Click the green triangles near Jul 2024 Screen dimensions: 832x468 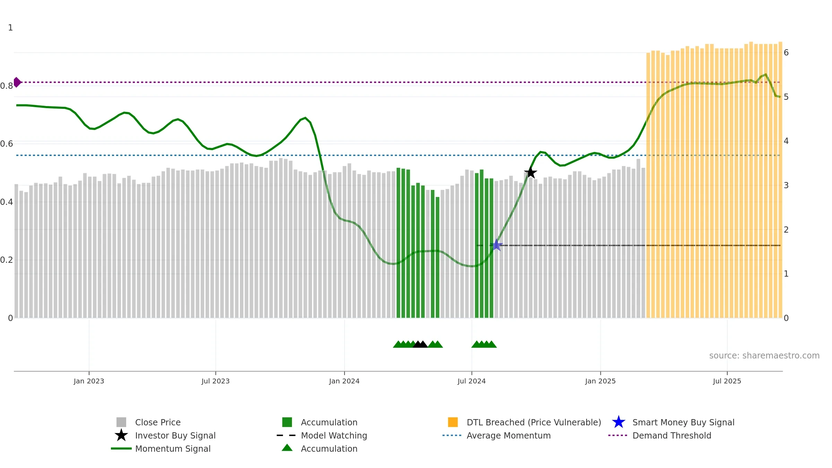(x=484, y=344)
